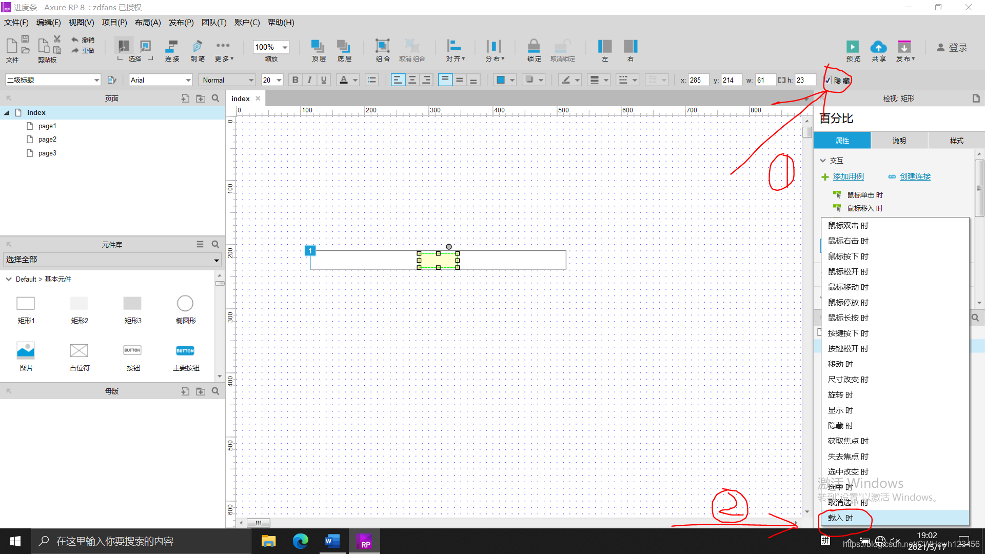The image size is (985, 554).
Task: Switch to the 样式 tab
Action: click(x=956, y=140)
